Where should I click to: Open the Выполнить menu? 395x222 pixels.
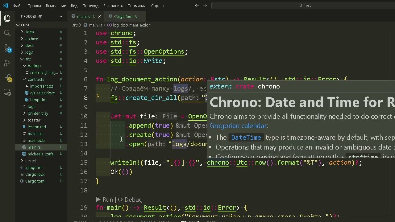(113, 6)
